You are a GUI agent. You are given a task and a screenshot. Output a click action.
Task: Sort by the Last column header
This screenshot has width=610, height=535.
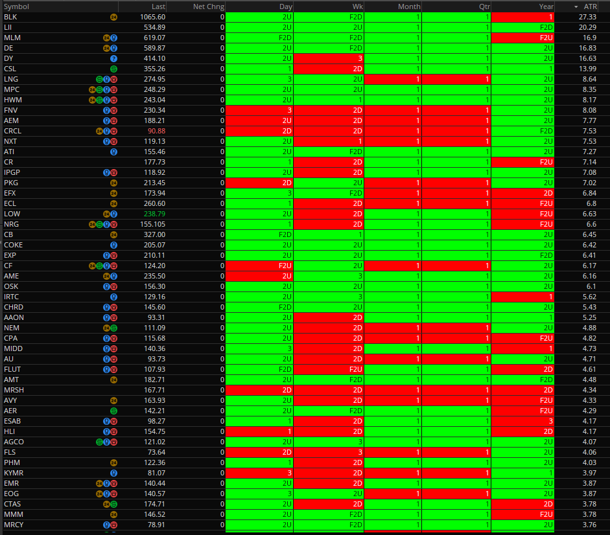tap(158, 6)
